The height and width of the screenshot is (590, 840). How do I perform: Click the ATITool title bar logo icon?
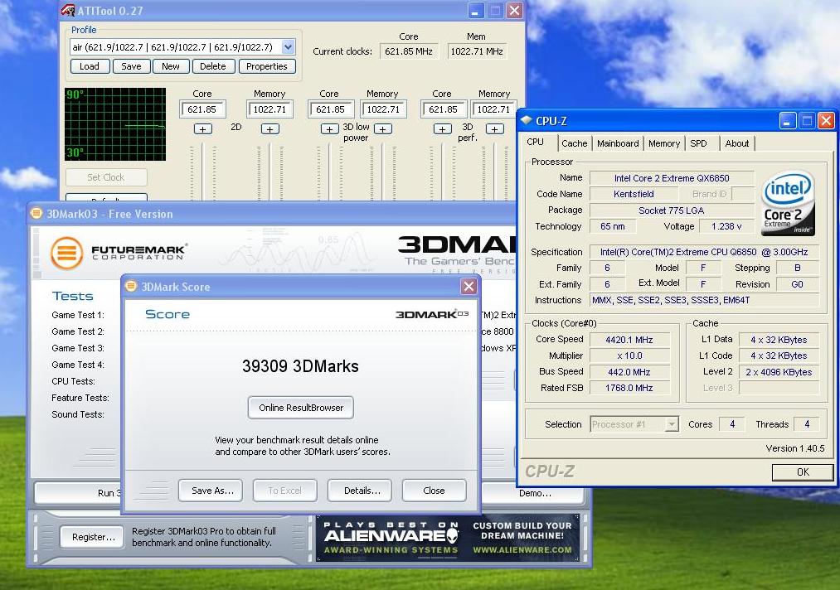[x=68, y=10]
